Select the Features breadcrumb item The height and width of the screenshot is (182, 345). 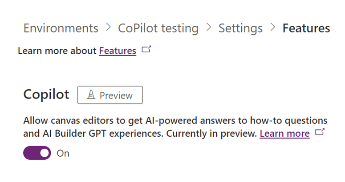(306, 28)
